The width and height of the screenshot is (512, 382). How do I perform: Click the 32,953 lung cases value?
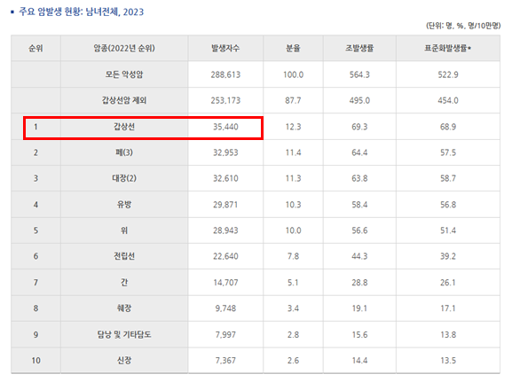(225, 152)
